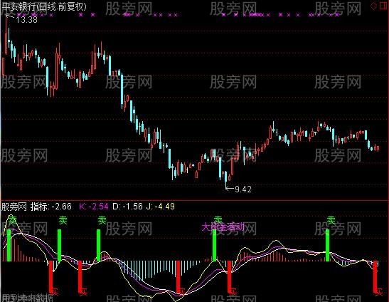Click the 卖 signal overlapping 大资金活动

pyautogui.click(x=218, y=219)
